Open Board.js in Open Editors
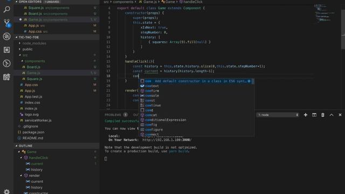Screen dimensions: 345x194 click(x=56, y=13)
